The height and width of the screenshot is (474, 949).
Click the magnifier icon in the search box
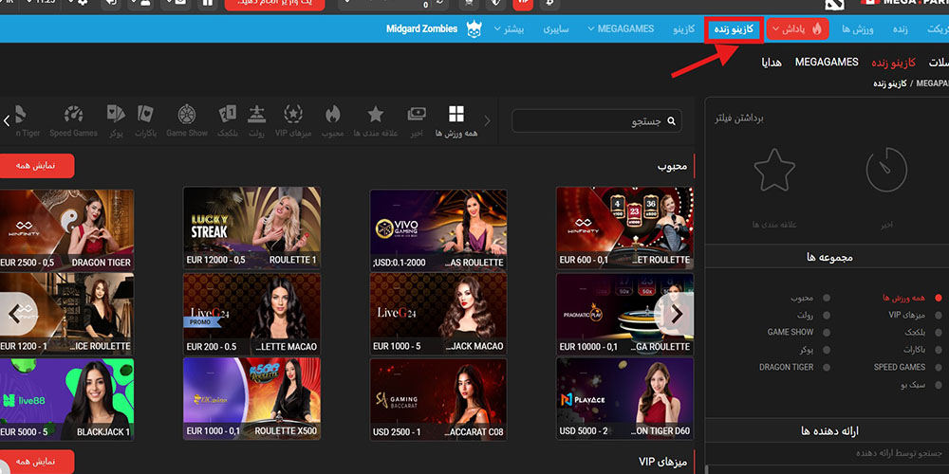671,121
